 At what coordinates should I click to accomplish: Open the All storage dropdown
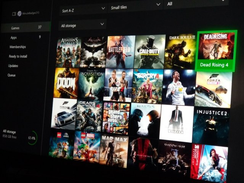coord(82,25)
